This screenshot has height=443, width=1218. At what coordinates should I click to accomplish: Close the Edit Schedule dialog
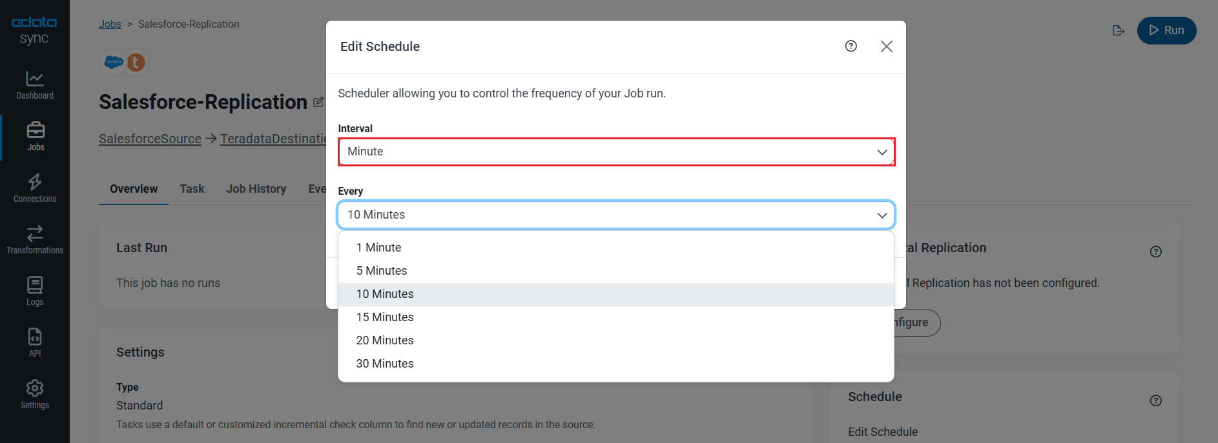click(x=886, y=46)
